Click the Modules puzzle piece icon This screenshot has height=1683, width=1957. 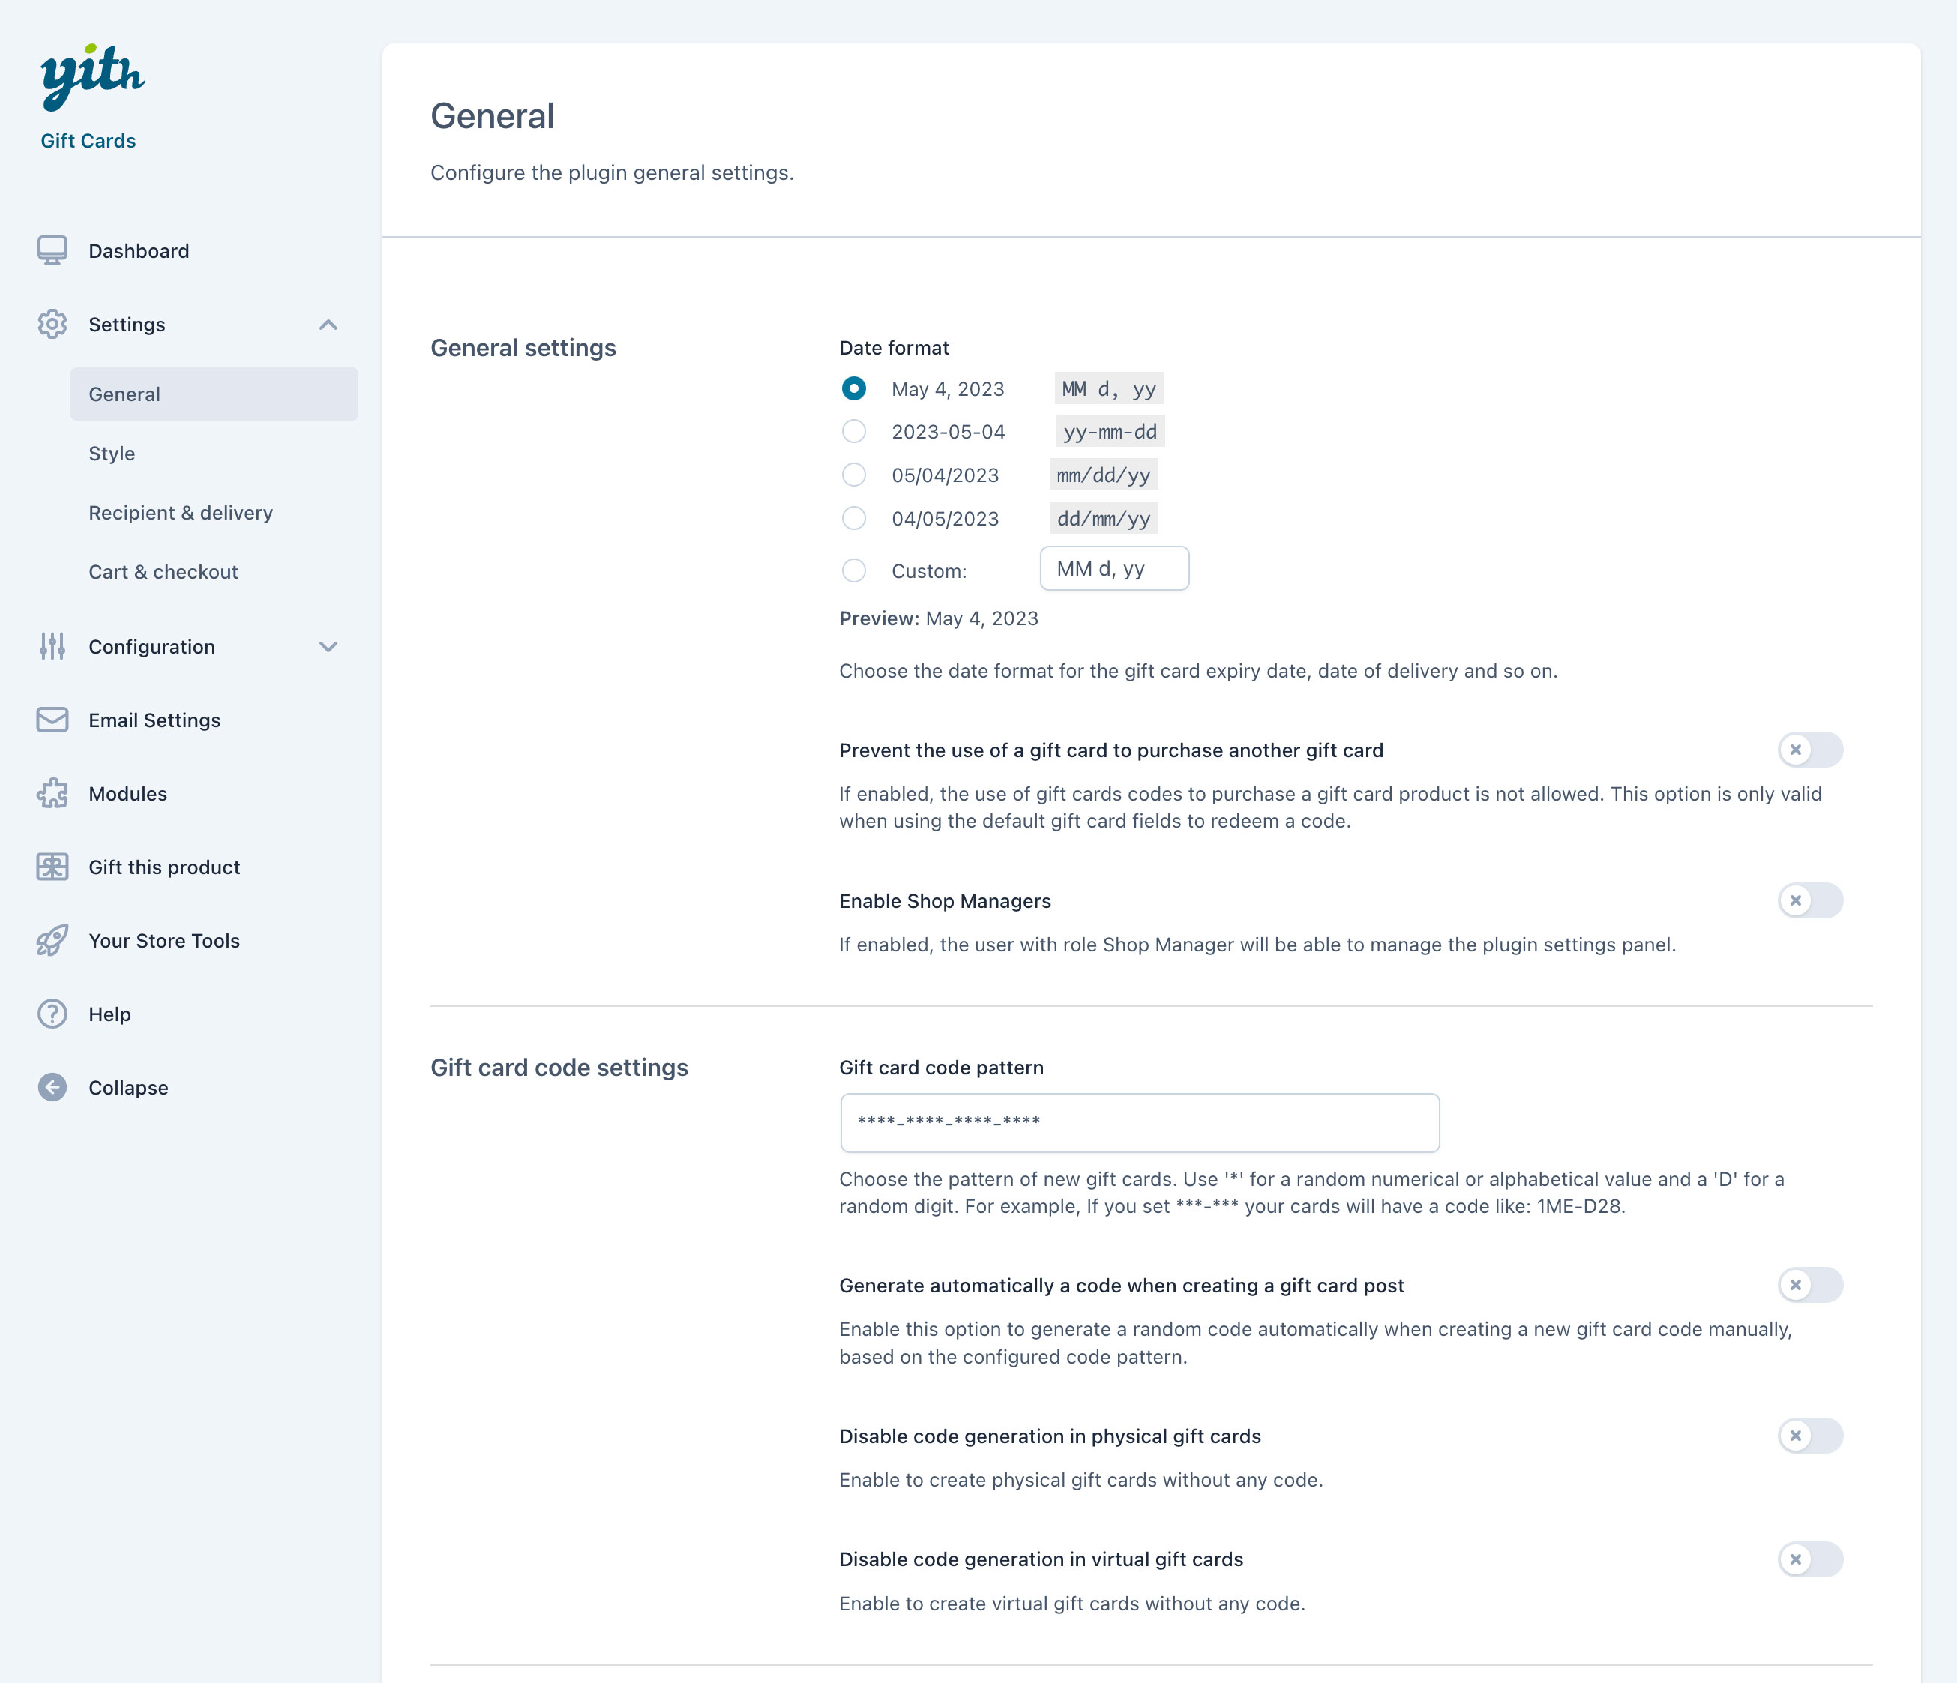coord(52,793)
